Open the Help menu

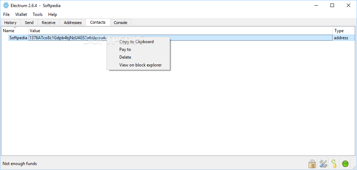pyautogui.click(x=52, y=14)
